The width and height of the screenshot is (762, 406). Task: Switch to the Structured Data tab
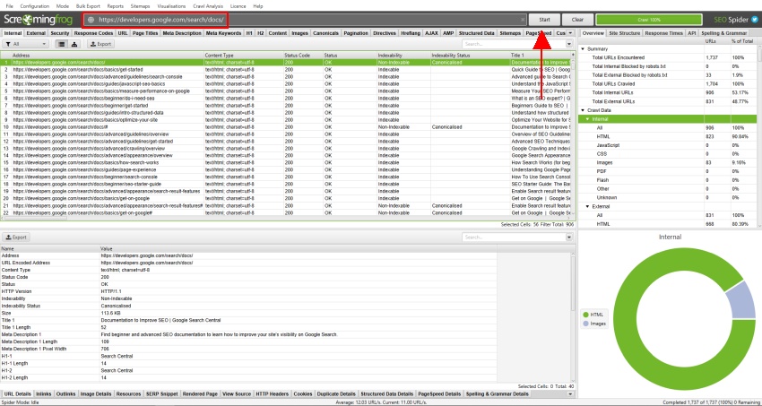point(477,33)
